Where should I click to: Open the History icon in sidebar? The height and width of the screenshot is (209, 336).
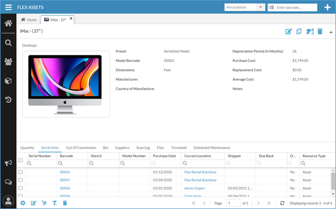(x=9, y=99)
